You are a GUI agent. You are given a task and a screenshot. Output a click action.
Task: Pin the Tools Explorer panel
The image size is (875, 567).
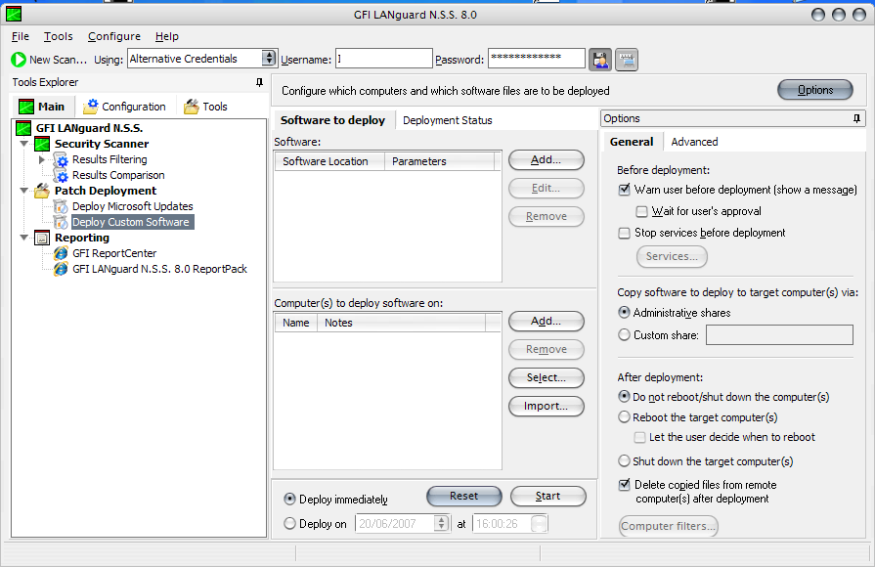(259, 82)
